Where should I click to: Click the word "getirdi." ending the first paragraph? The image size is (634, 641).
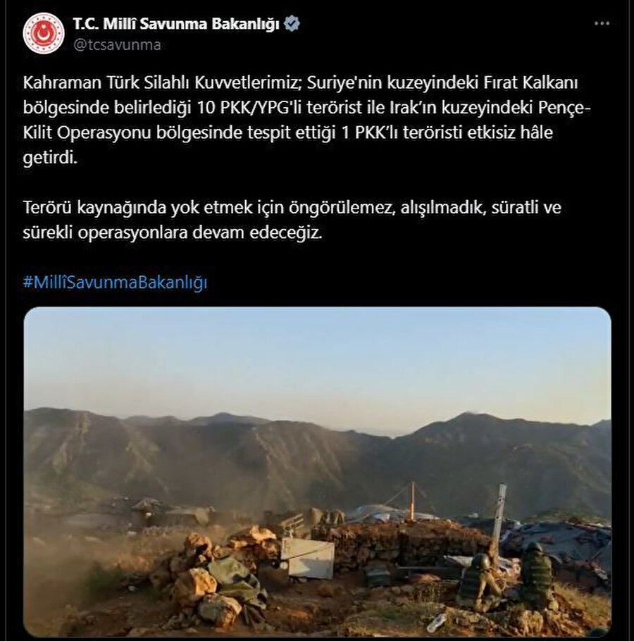[x=50, y=158]
